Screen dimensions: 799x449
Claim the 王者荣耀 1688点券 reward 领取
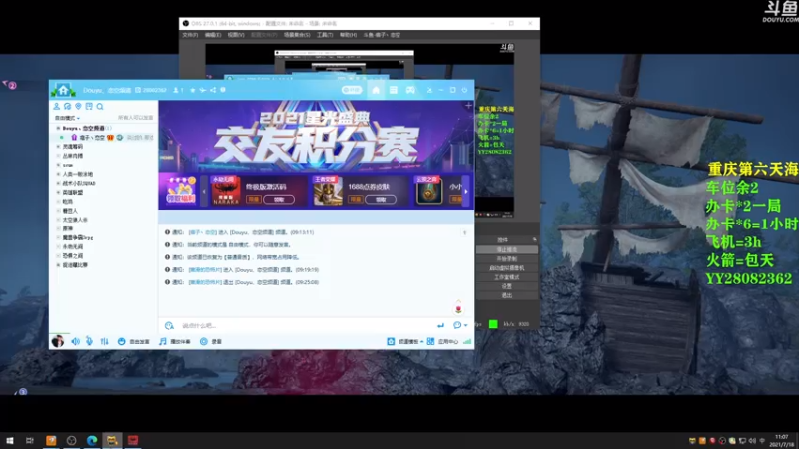click(x=381, y=199)
